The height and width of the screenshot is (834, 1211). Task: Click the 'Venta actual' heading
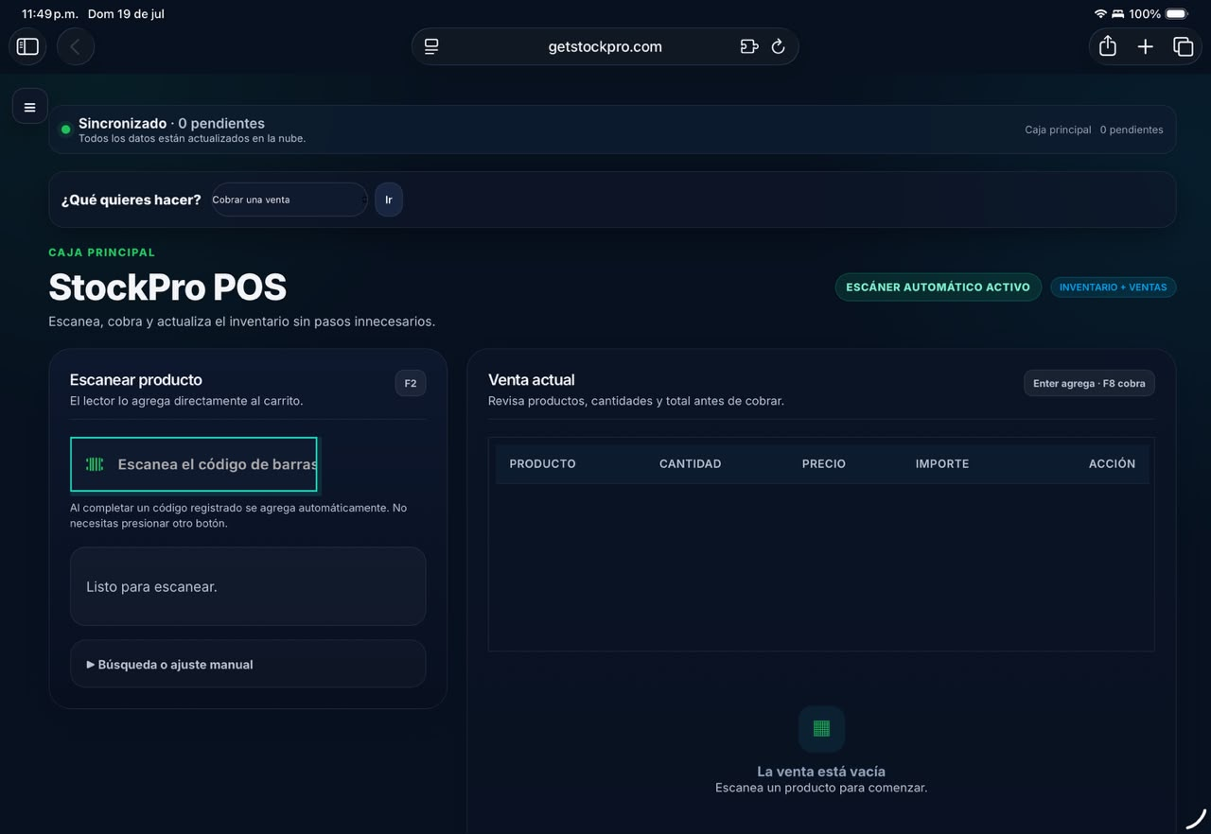[x=531, y=379]
